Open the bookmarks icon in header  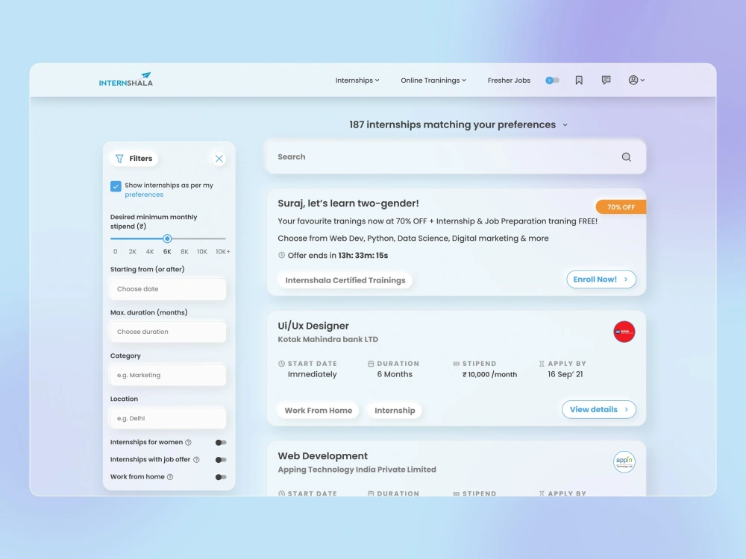tap(579, 80)
